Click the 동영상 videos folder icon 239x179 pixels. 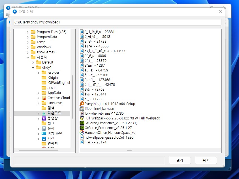point(44,118)
